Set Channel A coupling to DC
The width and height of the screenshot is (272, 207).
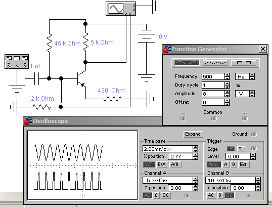pos(165,195)
